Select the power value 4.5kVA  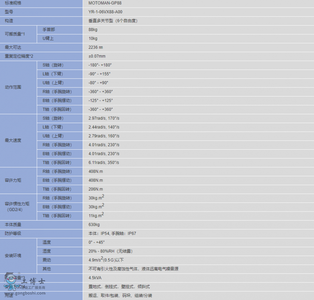[x=95, y=278]
